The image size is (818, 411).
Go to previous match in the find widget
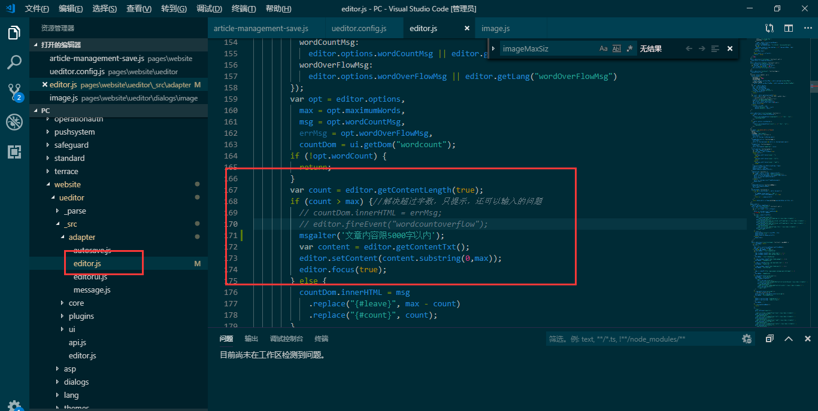(689, 48)
